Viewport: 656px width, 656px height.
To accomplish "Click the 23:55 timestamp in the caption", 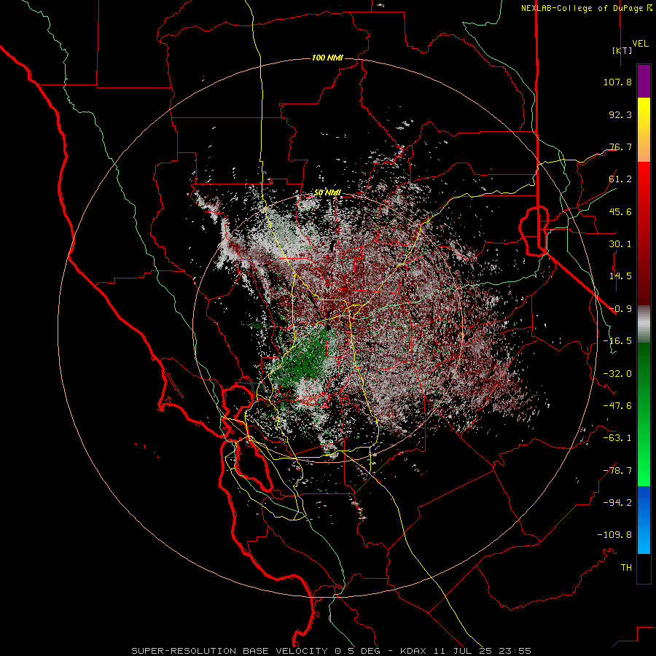I will coord(517,651).
